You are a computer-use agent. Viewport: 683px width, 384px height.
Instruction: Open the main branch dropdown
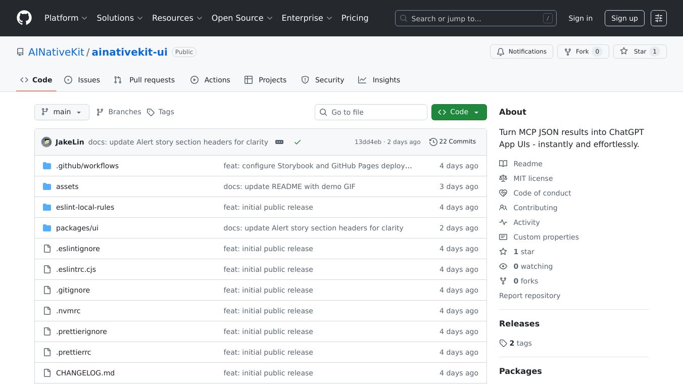pyautogui.click(x=62, y=112)
